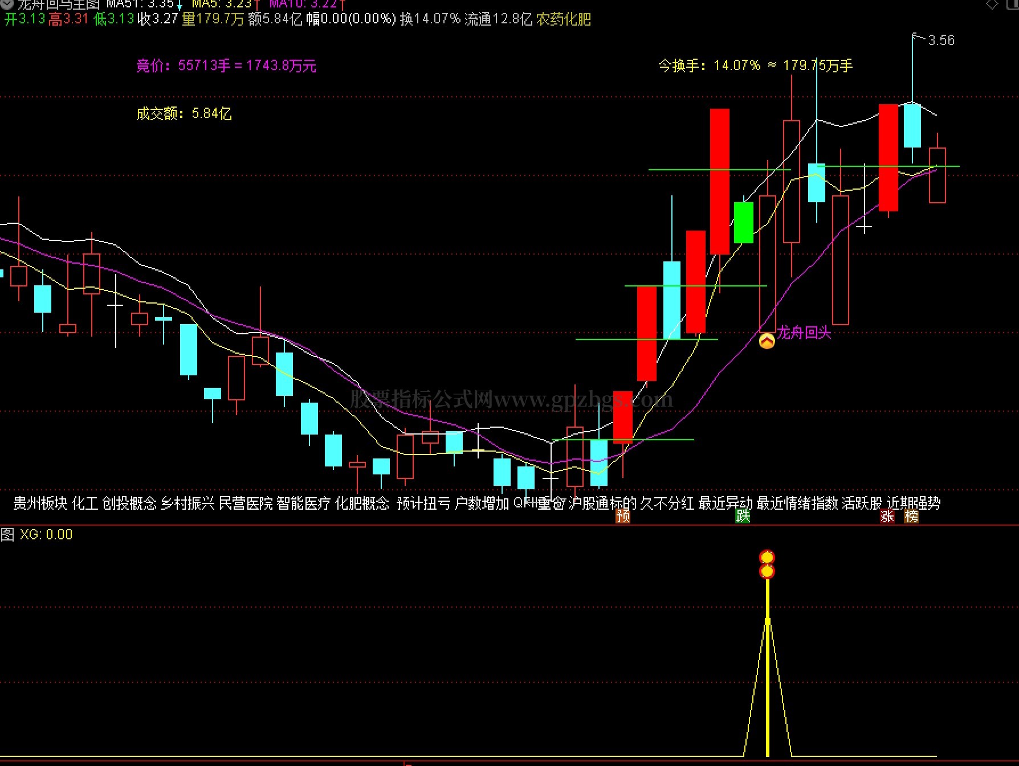
Task: Click the 额5.84亿 turnover amount in the header
Action: click(x=275, y=19)
